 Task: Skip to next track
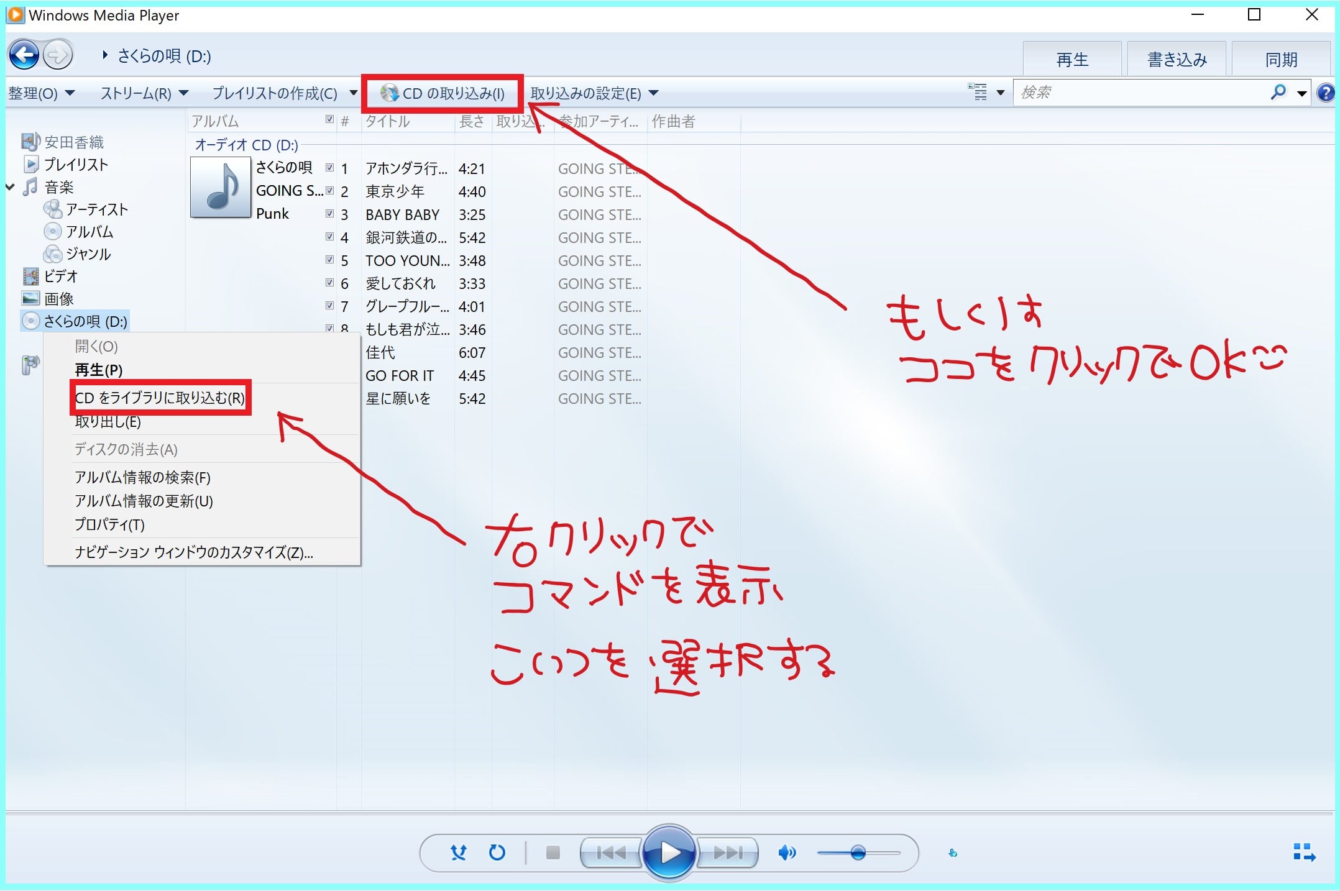(728, 852)
